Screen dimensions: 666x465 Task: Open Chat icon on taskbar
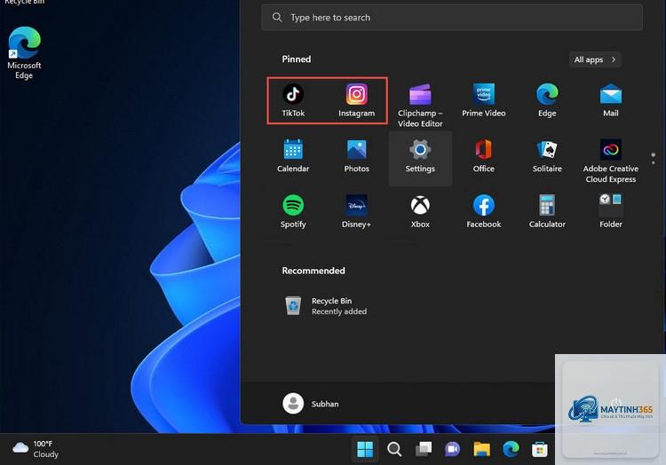452,449
